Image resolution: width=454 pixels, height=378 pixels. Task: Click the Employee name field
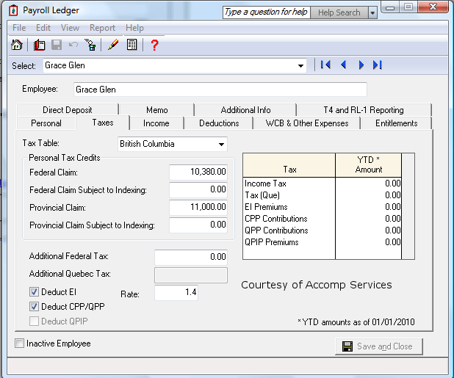point(220,90)
